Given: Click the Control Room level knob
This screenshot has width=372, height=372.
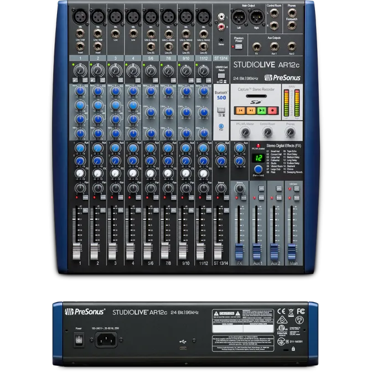Looking at the screenshot, I should pos(267,132).
